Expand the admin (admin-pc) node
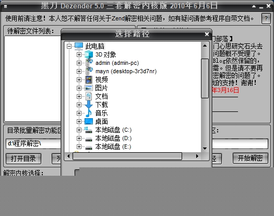Image resolution: width=274 pixels, height=216 pixels. 79,63
